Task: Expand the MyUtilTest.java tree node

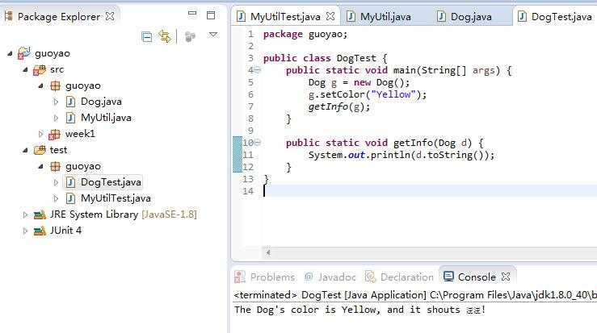Action: point(56,198)
